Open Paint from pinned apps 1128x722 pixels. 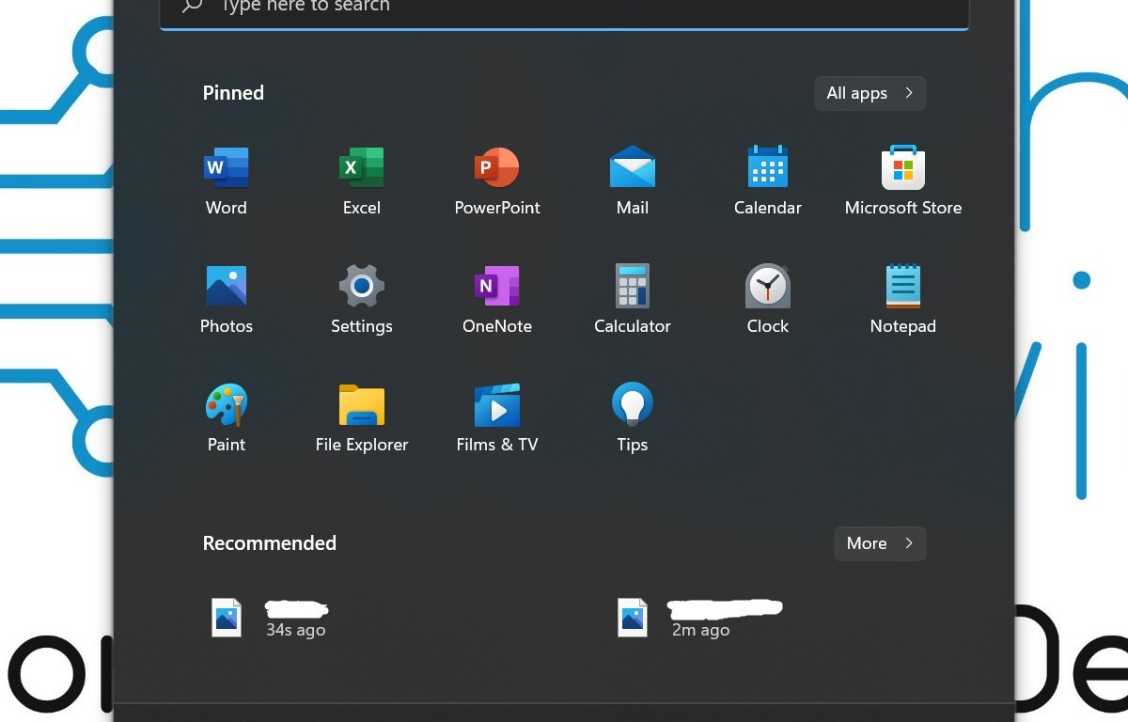click(226, 416)
